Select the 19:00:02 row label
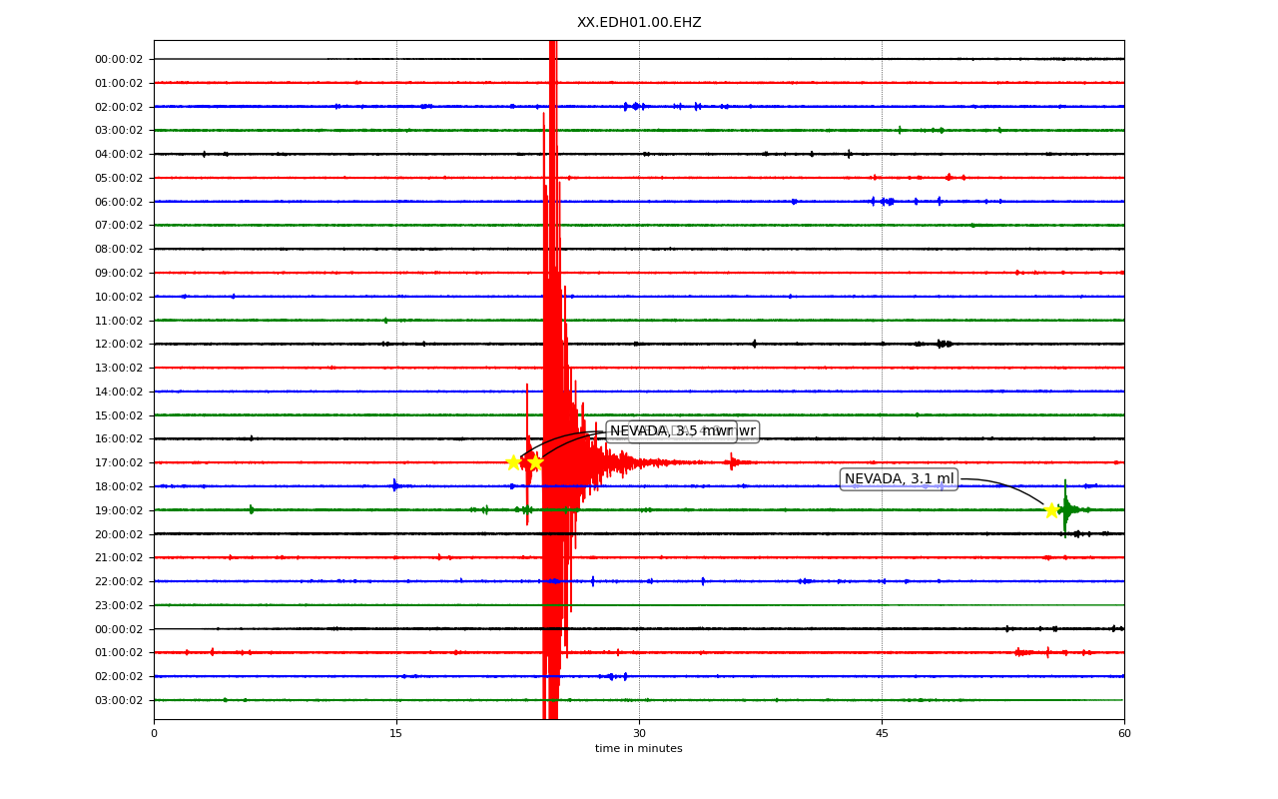1278x799 pixels. [x=119, y=510]
